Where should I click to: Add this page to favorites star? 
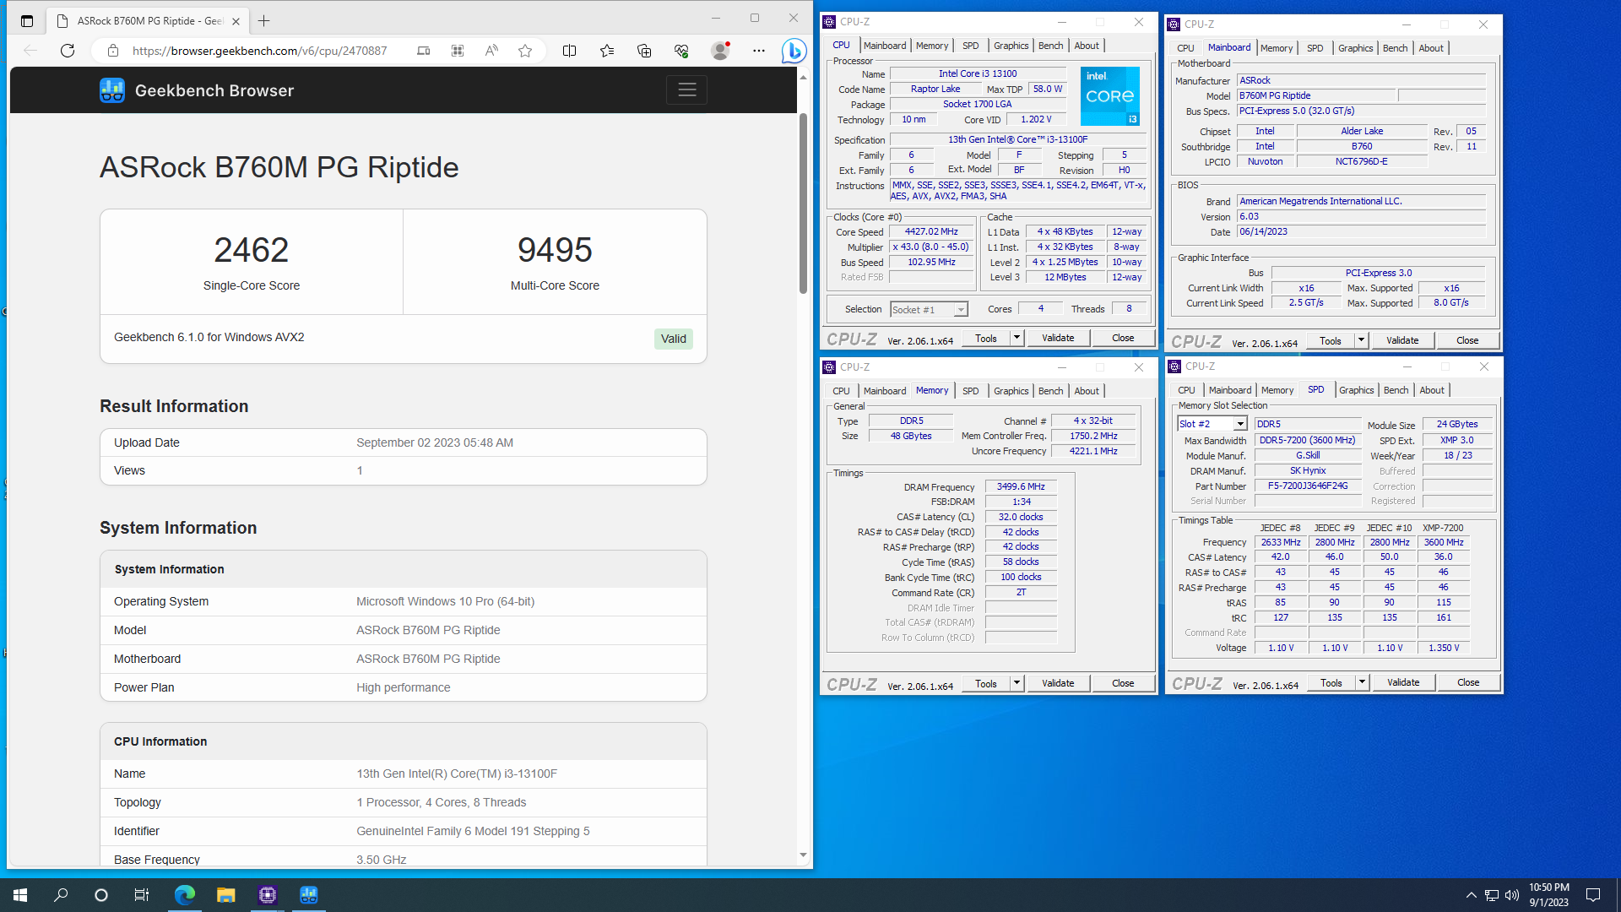pyautogui.click(x=525, y=51)
